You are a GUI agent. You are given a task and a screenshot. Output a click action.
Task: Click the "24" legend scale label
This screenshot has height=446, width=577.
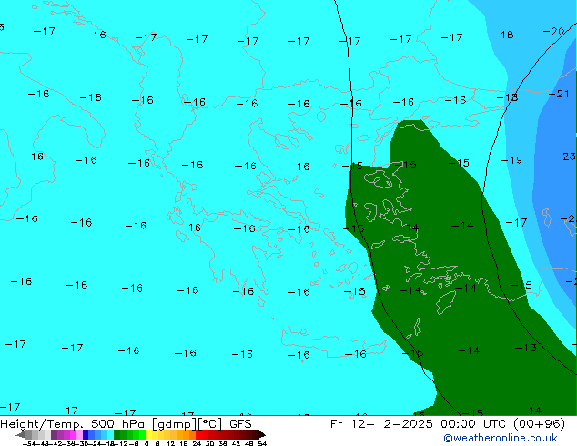click(197, 443)
